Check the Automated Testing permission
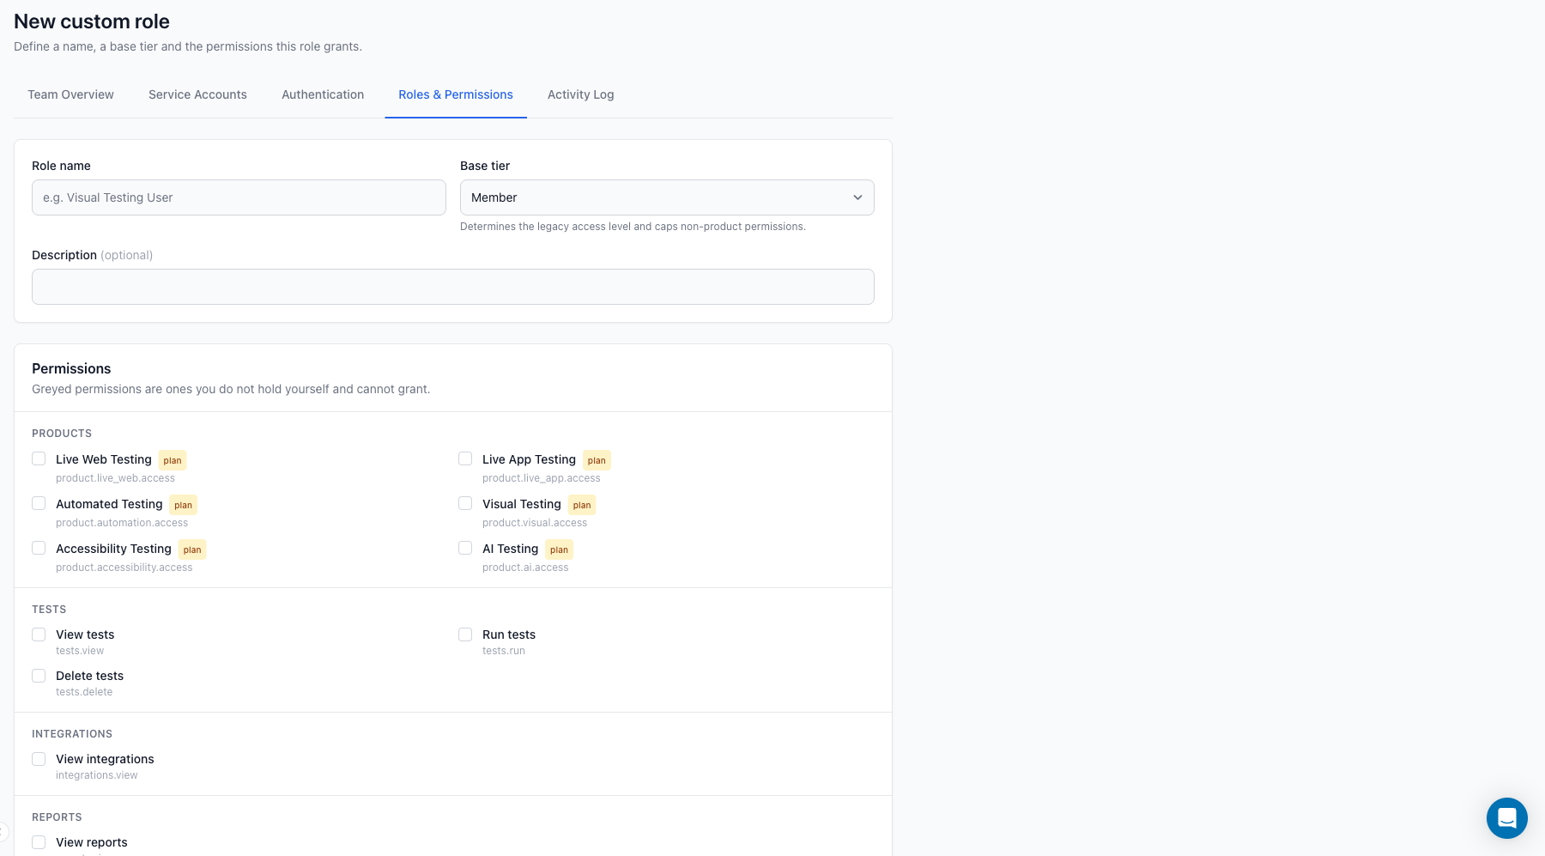This screenshot has width=1545, height=856. click(x=39, y=503)
